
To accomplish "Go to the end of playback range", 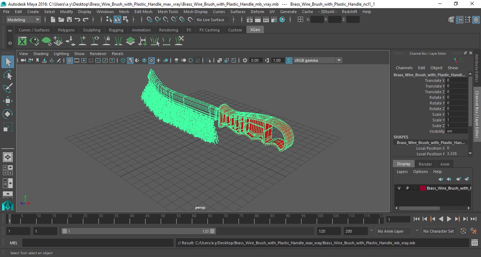I will [474, 219].
